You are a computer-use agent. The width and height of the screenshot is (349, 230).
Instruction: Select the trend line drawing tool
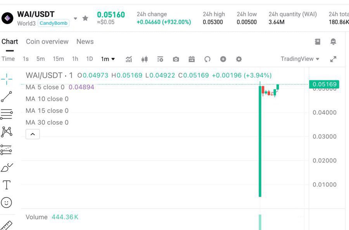(7, 97)
